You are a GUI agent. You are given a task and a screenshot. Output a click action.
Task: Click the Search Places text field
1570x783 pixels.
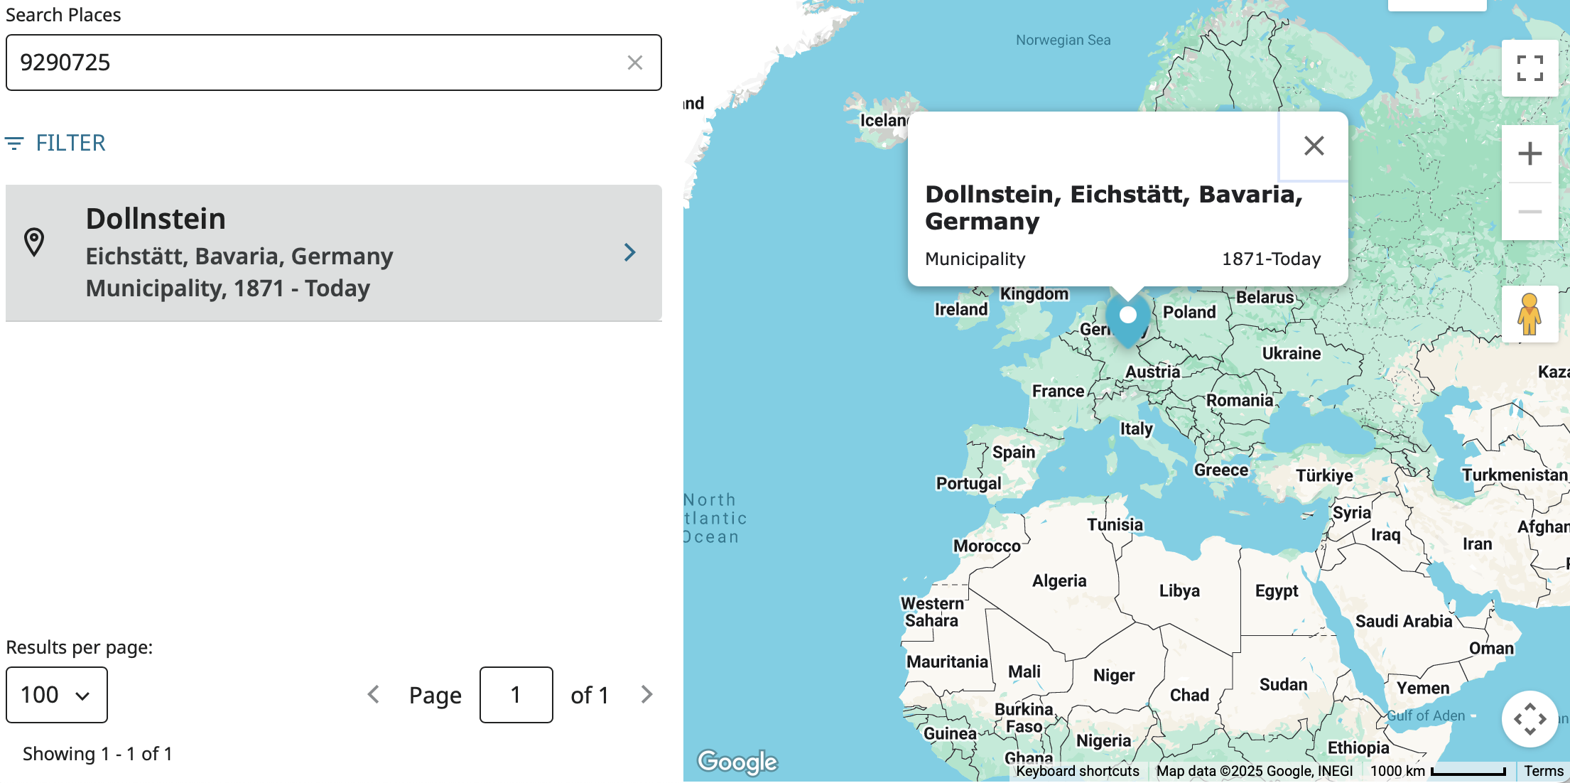tap(313, 63)
